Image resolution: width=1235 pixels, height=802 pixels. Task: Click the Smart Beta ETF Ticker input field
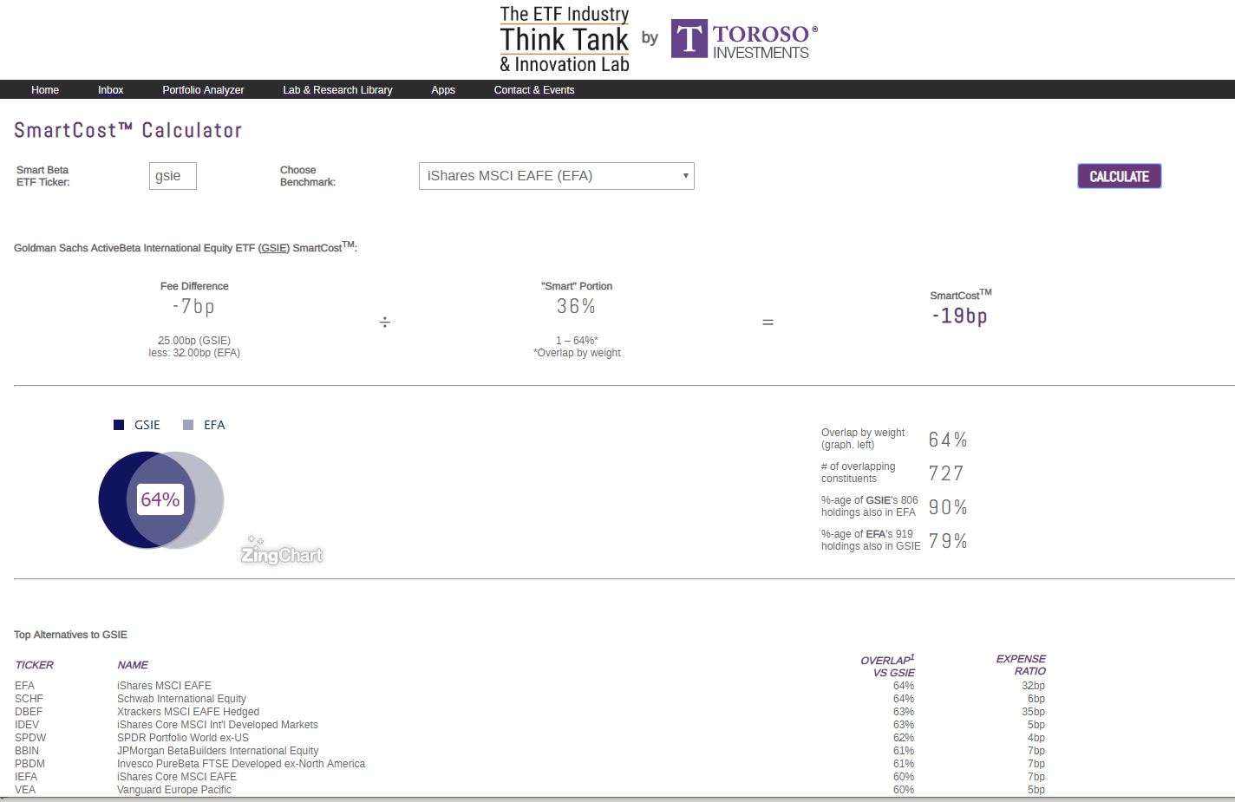tap(173, 176)
